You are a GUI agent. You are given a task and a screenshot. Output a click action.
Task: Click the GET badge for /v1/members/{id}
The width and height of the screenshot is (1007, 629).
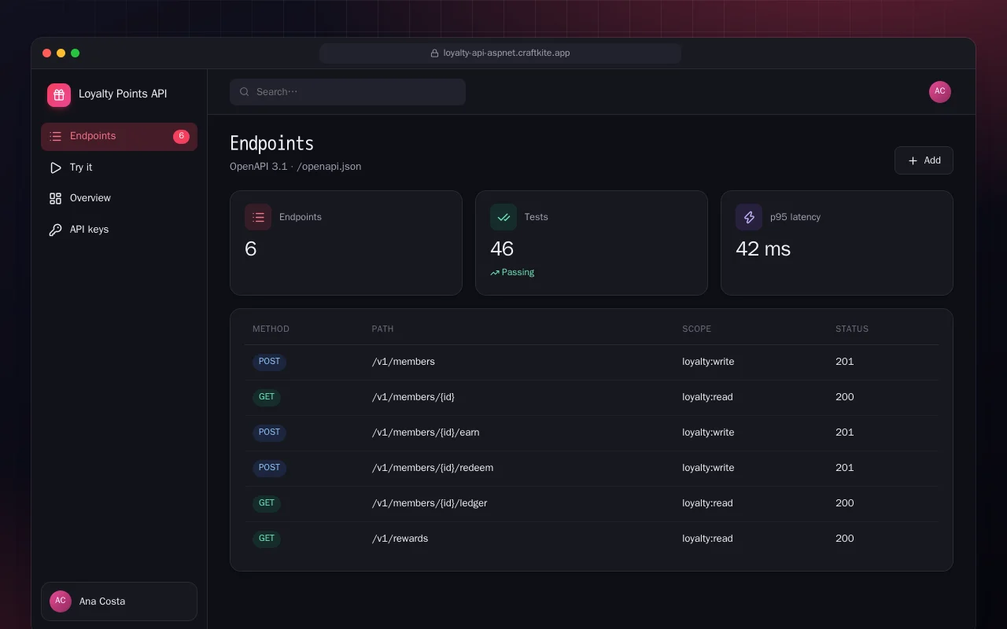pyautogui.click(x=267, y=397)
